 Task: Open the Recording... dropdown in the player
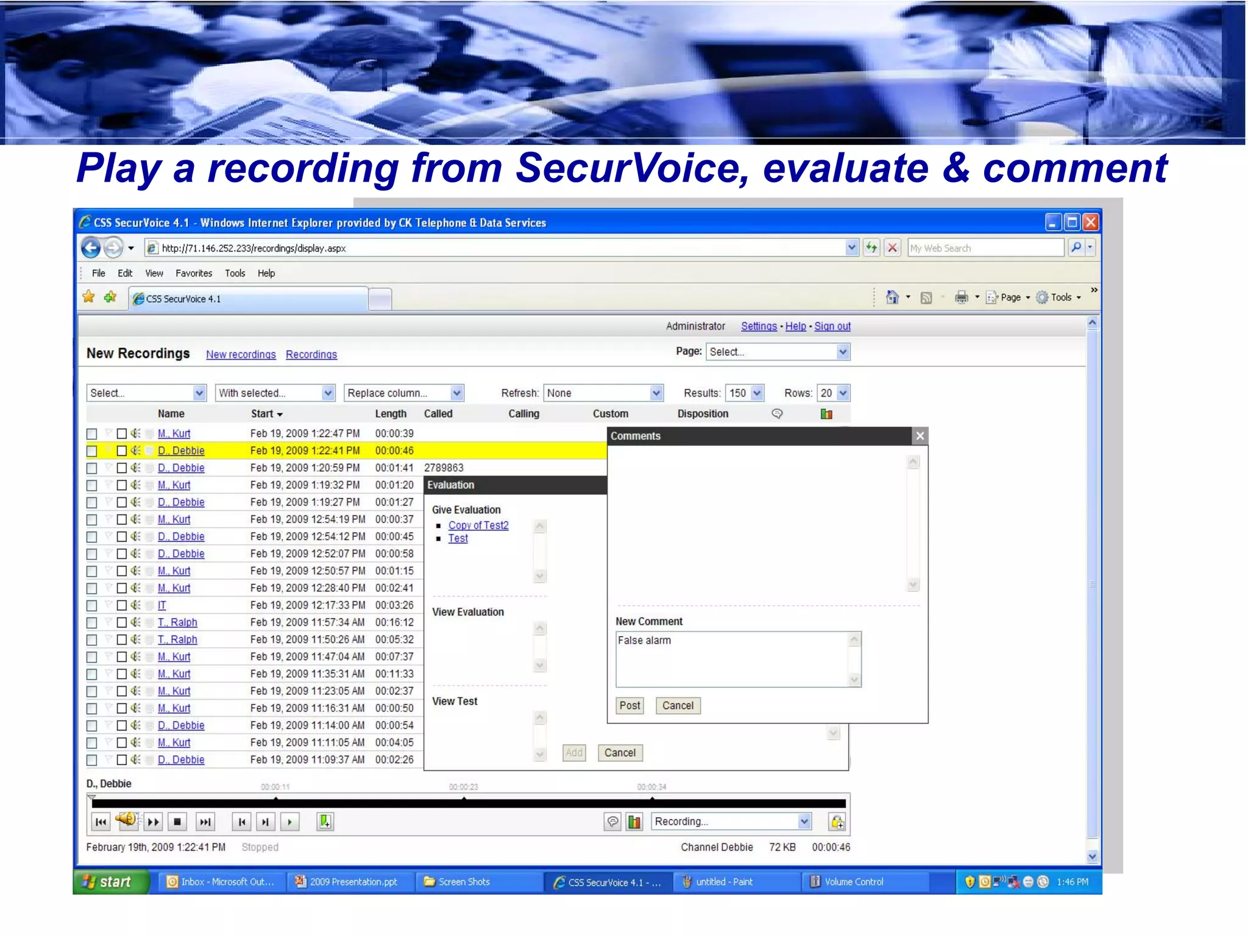[x=731, y=821]
